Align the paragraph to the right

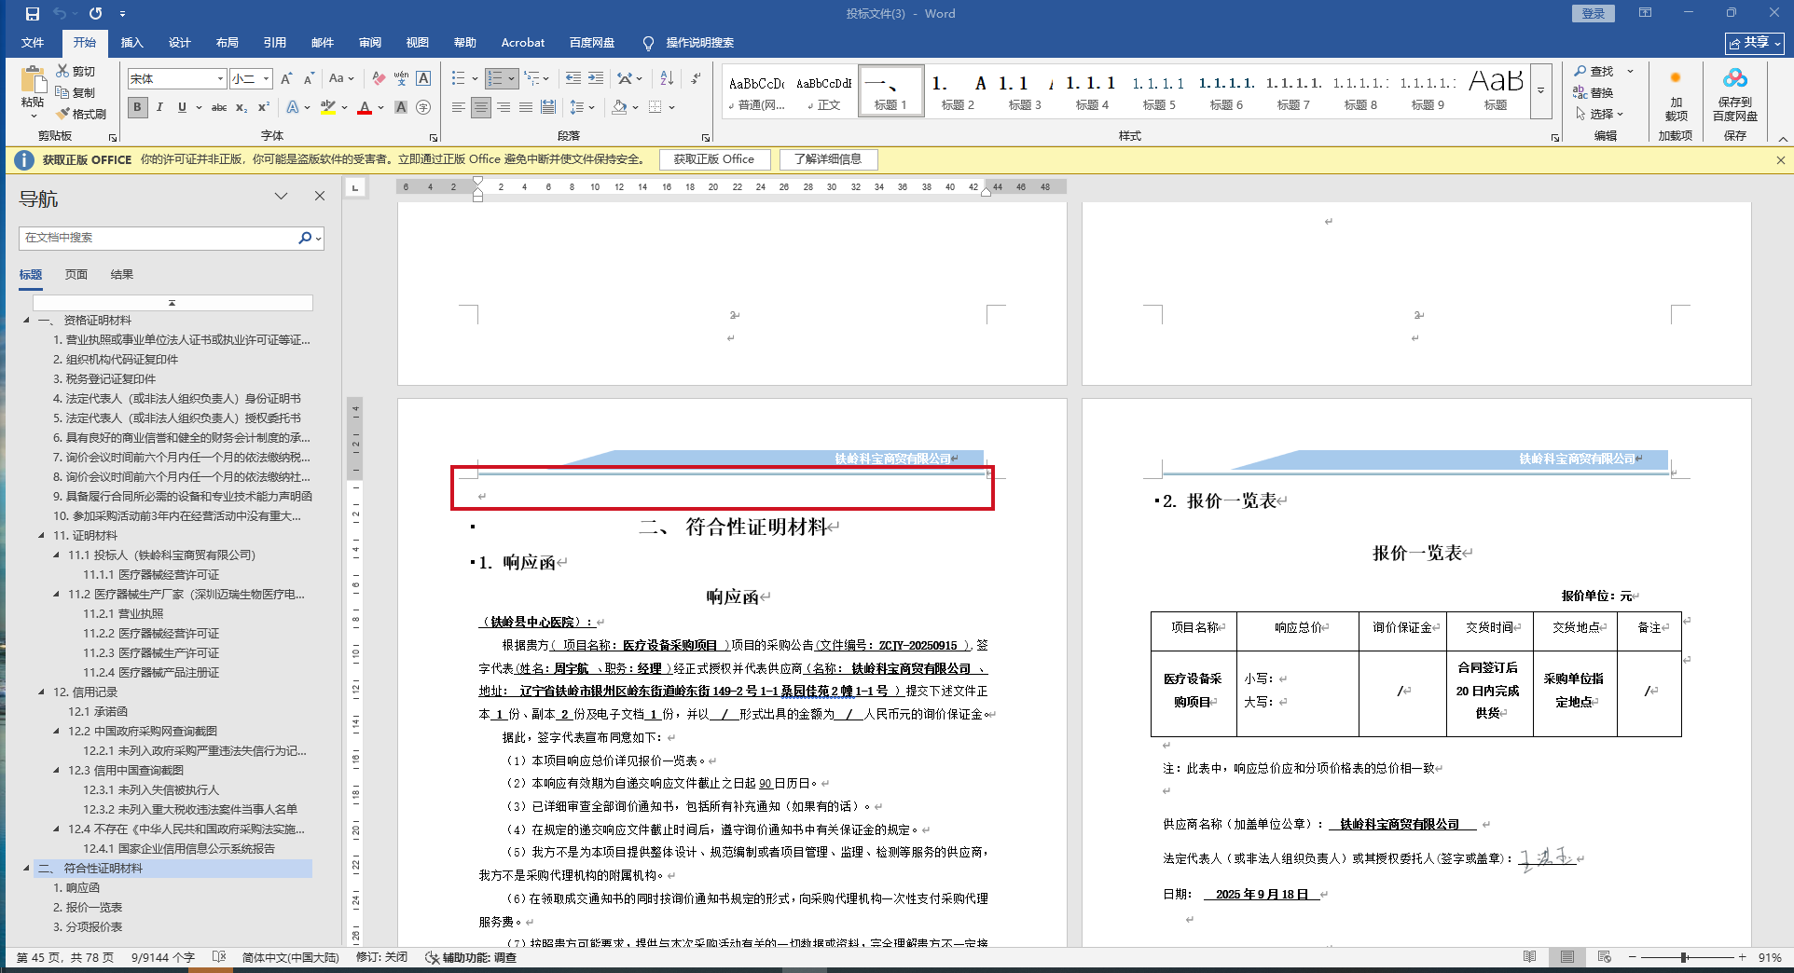(x=503, y=107)
